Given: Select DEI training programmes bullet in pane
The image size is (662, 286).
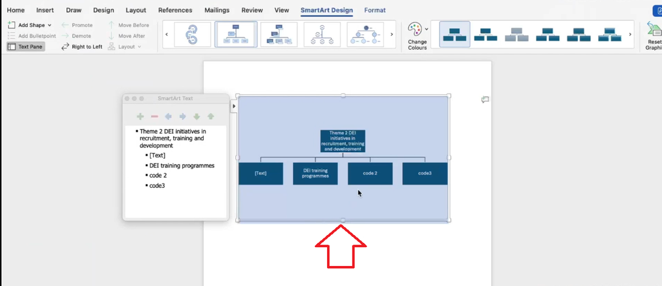Looking at the screenshot, I should [182, 165].
